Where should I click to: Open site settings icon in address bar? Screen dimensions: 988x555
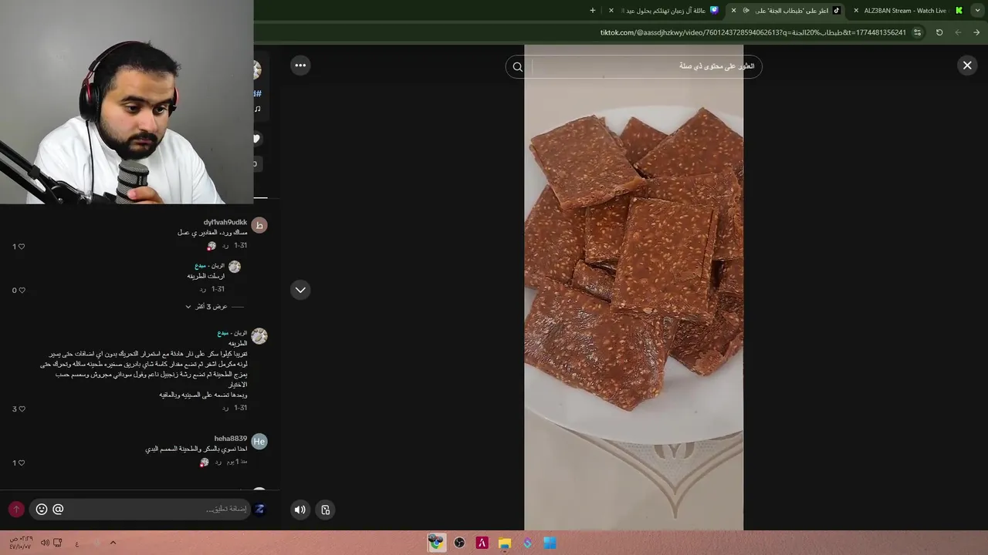coord(917,32)
